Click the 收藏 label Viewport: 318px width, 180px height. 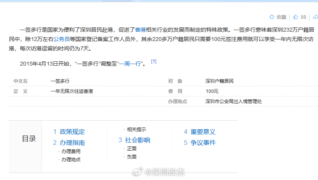(x=282, y=17)
